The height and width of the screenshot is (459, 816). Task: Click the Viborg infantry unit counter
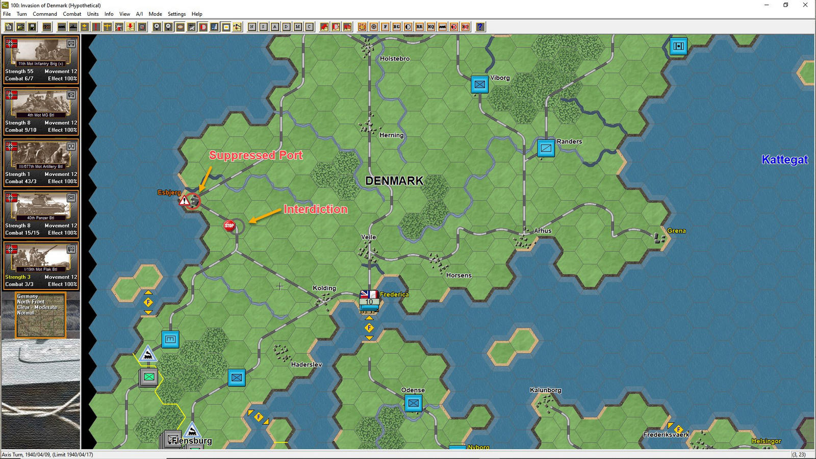tap(479, 85)
